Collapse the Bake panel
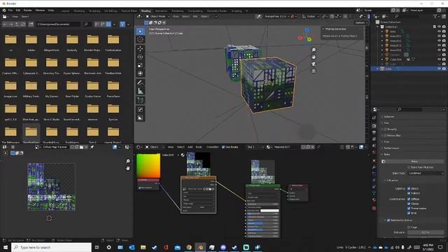This screenshot has width=448, height=252. [x=414, y=154]
